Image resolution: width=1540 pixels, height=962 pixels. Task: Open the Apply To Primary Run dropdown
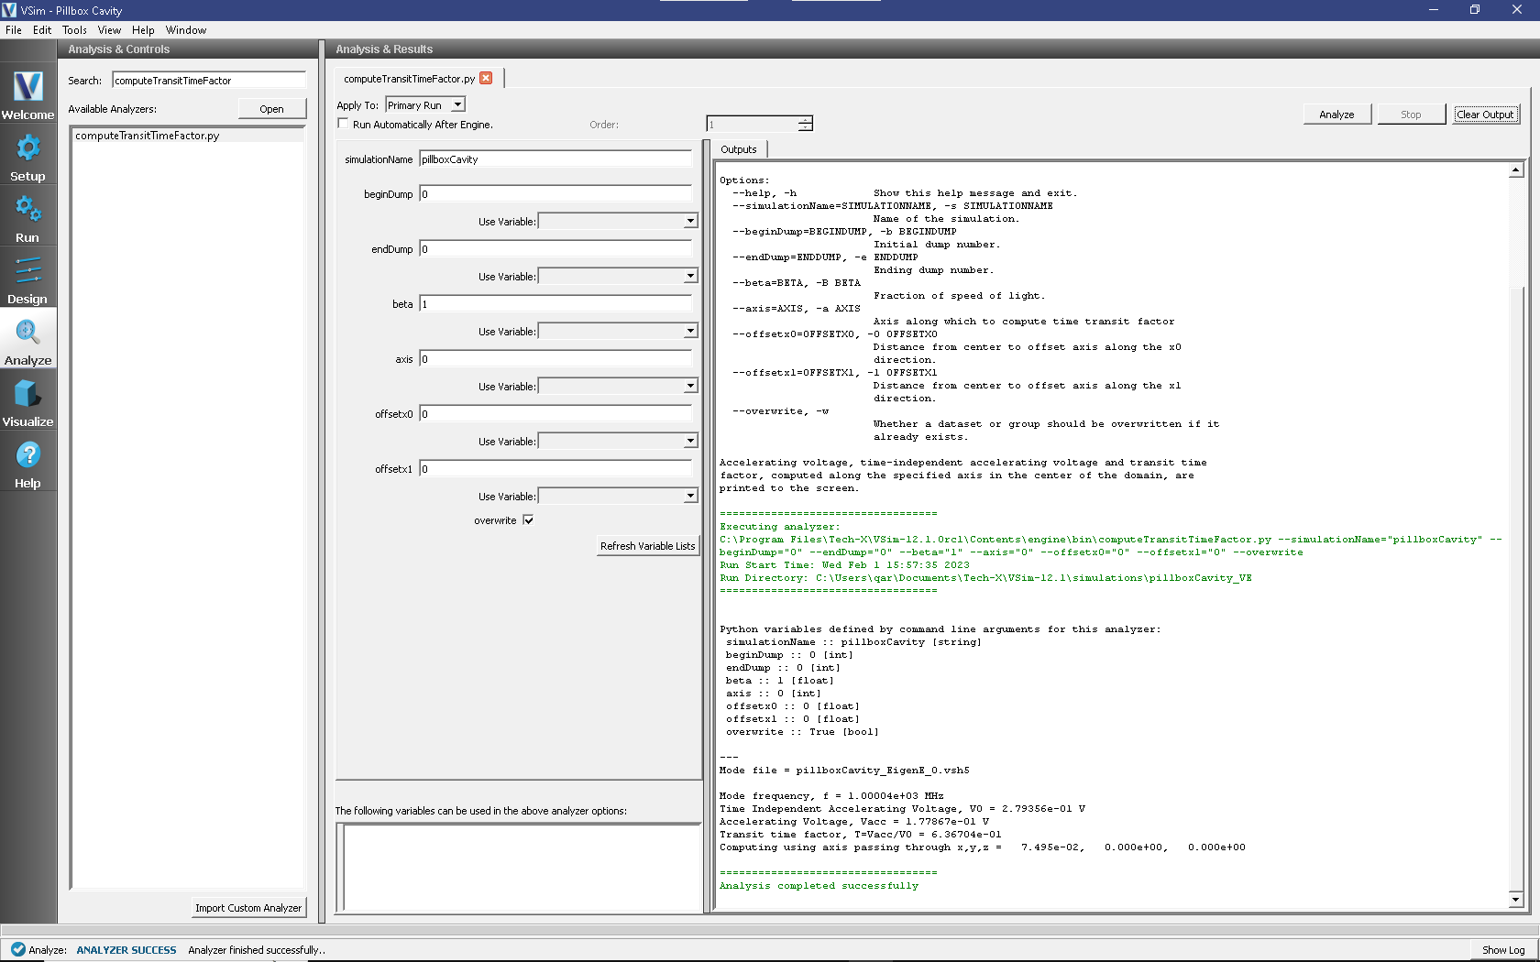pyautogui.click(x=425, y=105)
